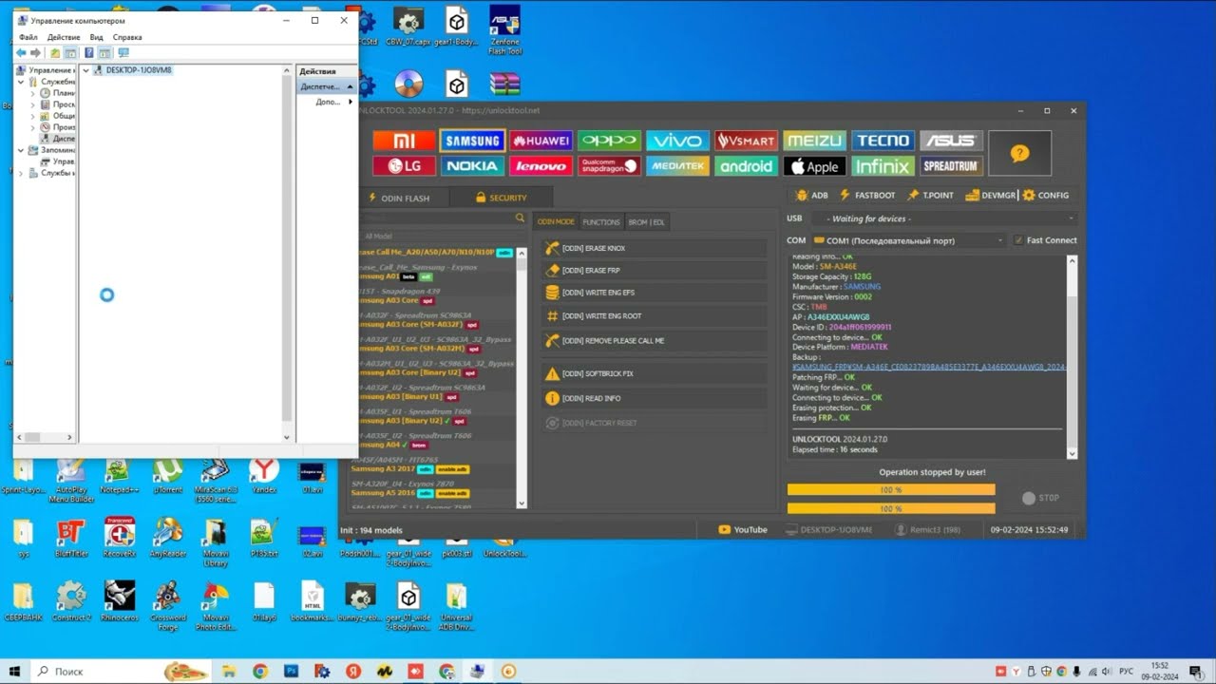
Task: Click the YouTube link in status bar
Action: point(743,530)
